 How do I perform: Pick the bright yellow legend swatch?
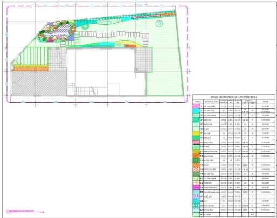[x=196, y=133]
